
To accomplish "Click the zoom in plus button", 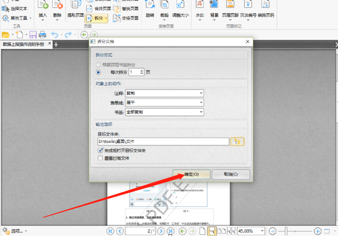I will (x=317, y=231).
